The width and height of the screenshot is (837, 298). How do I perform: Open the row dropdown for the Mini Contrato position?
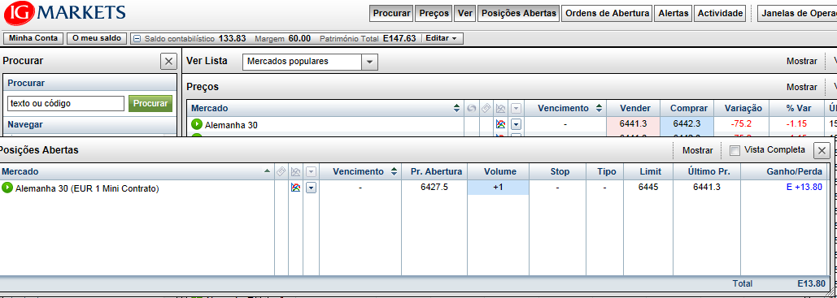tap(312, 188)
